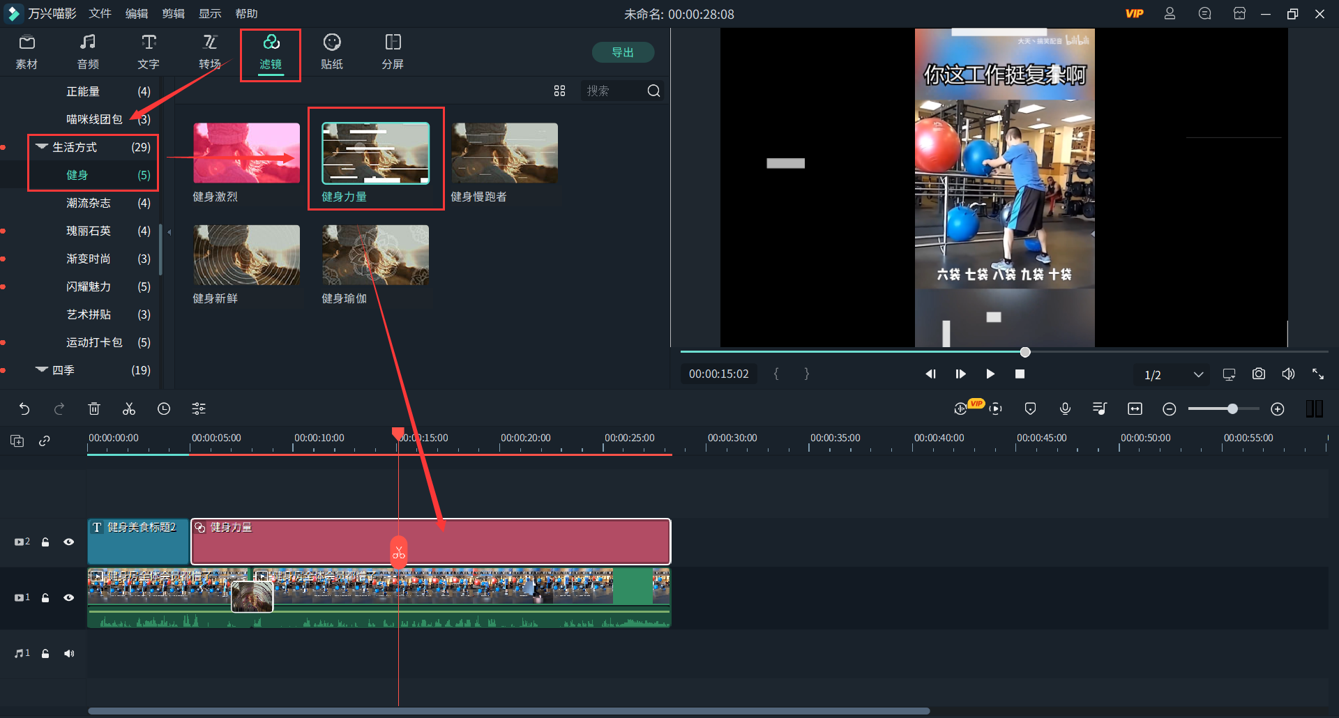Collapse the 生活方式 category
Image resolution: width=1339 pixels, height=718 pixels.
[42, 147]
